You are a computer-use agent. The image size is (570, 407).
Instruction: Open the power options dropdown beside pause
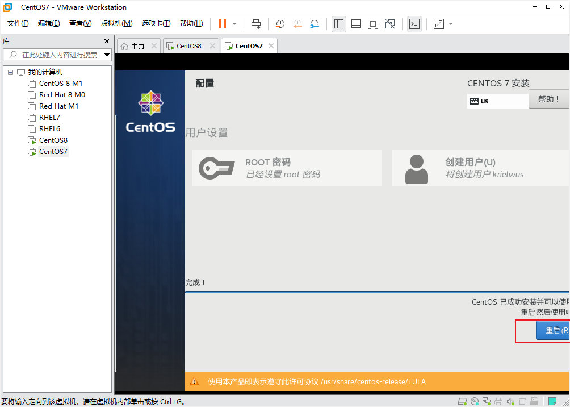click(234, 24)
